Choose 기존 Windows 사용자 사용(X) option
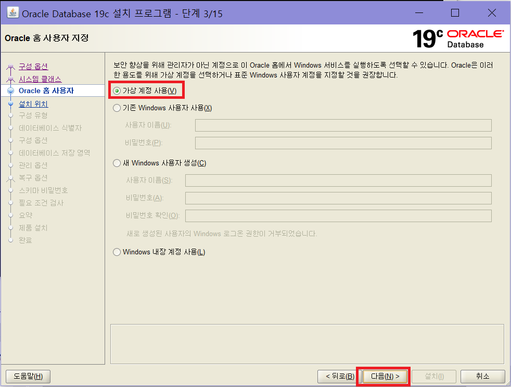This screenshot has width=511, height=387. (117, 108)
